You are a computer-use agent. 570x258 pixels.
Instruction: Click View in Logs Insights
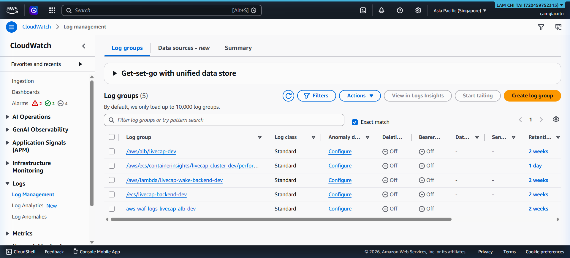(418, 96)
